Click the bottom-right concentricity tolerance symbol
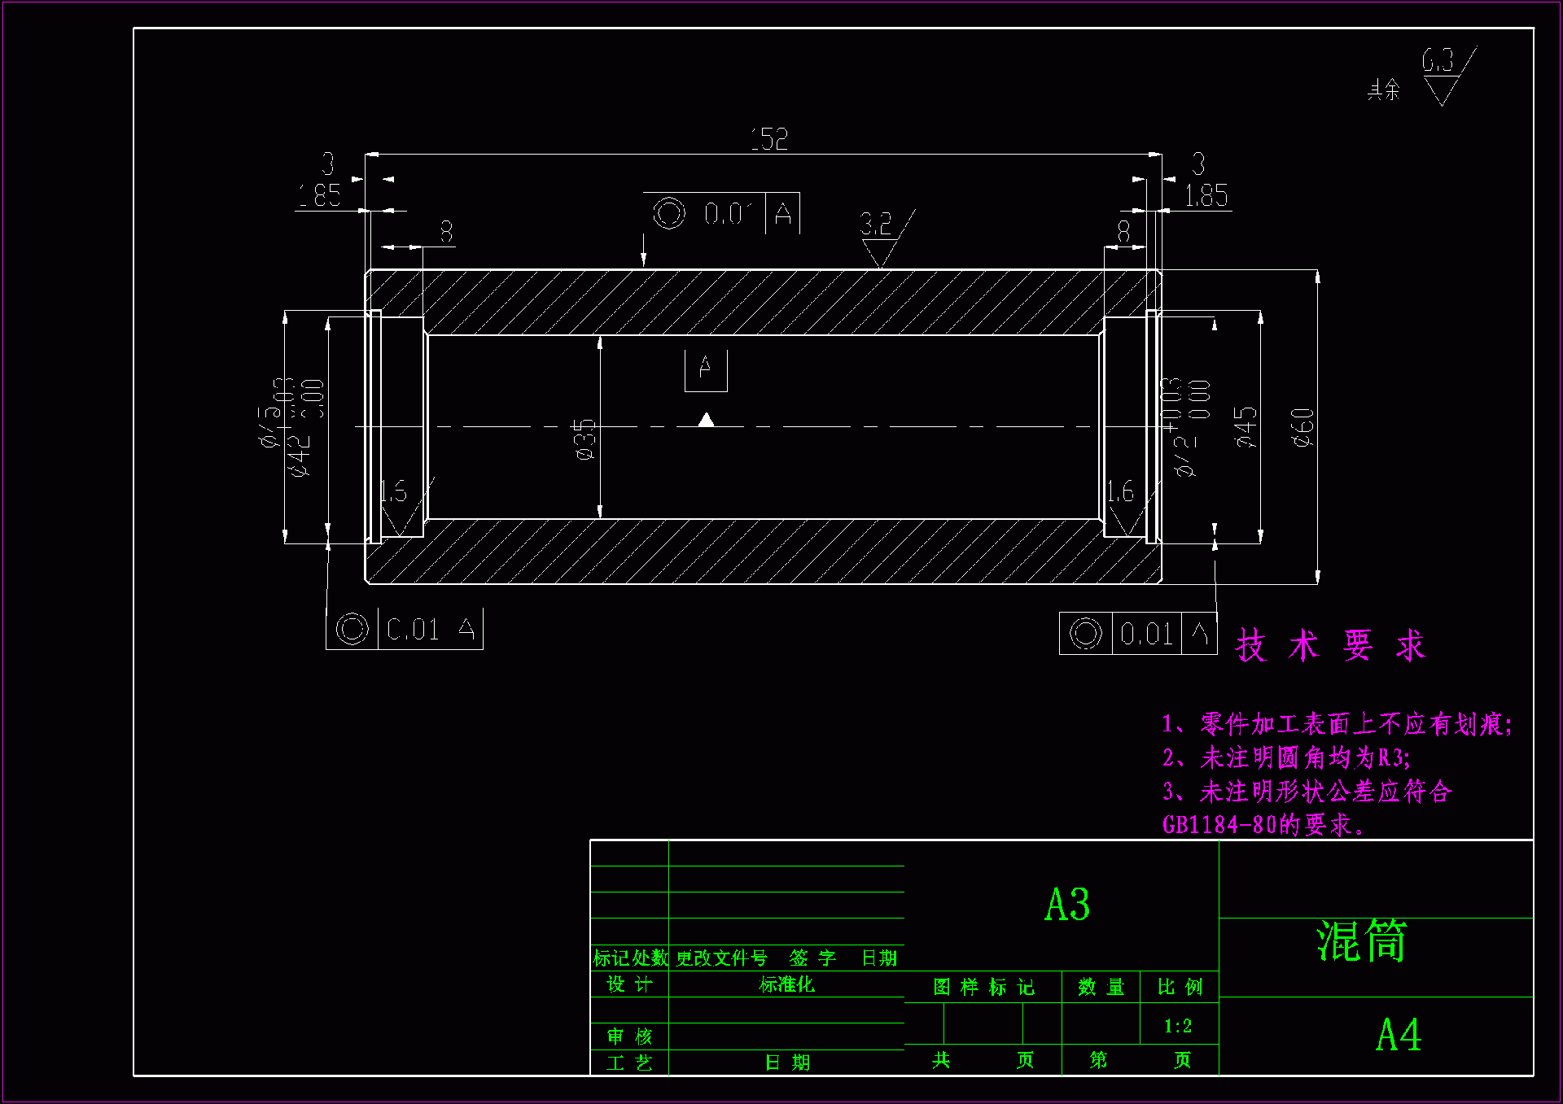Viewport: 1563px width, 1104px height. [1085, 633]
